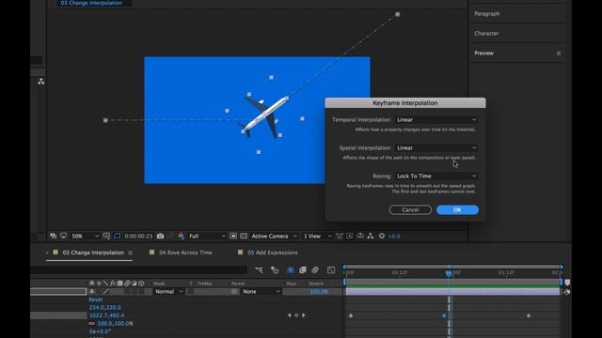Click the primary viewer monitor icon
Screen dimensions: 602x338
pos(63,236)
